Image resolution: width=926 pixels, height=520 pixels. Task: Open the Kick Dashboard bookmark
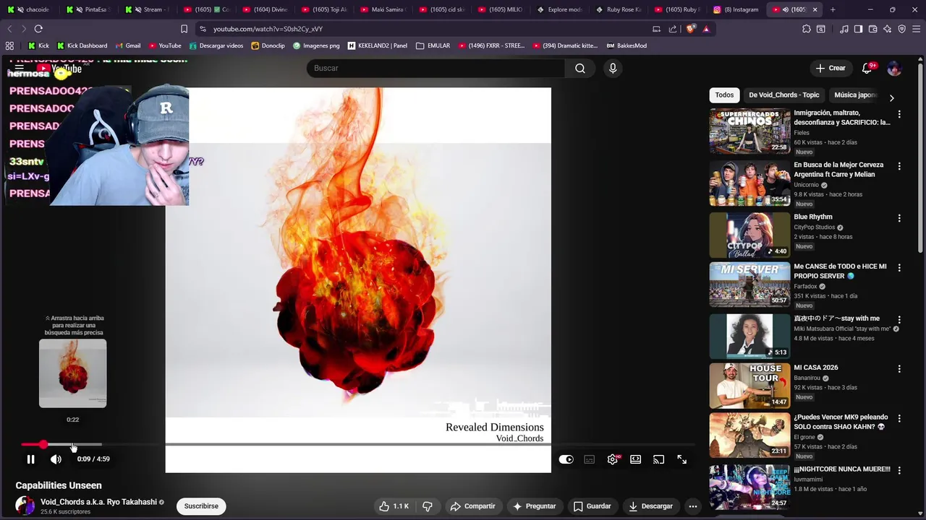(x=82, y=45)
